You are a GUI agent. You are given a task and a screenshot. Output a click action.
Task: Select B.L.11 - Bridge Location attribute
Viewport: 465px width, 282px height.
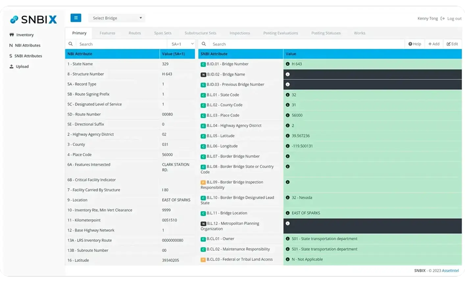[227, 213]
